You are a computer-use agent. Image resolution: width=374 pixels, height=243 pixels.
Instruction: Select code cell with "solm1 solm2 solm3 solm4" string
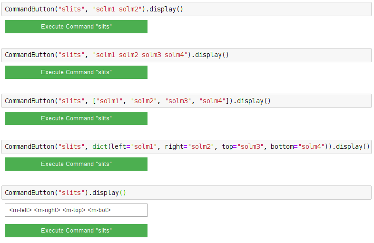187,55
